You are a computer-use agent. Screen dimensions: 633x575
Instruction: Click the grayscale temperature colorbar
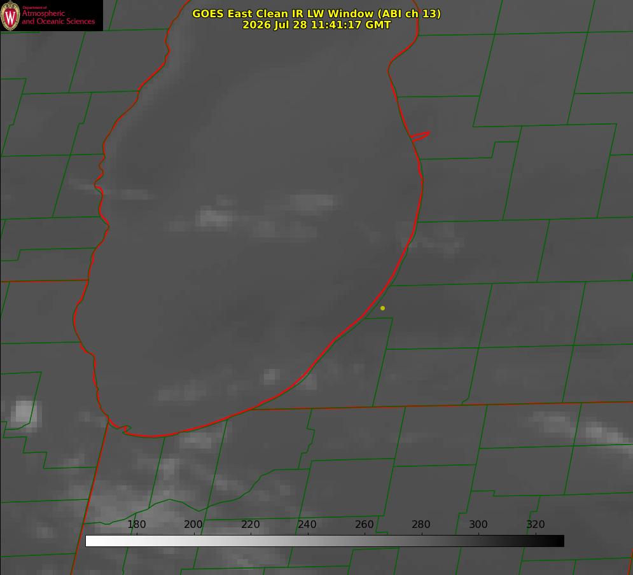324,541
